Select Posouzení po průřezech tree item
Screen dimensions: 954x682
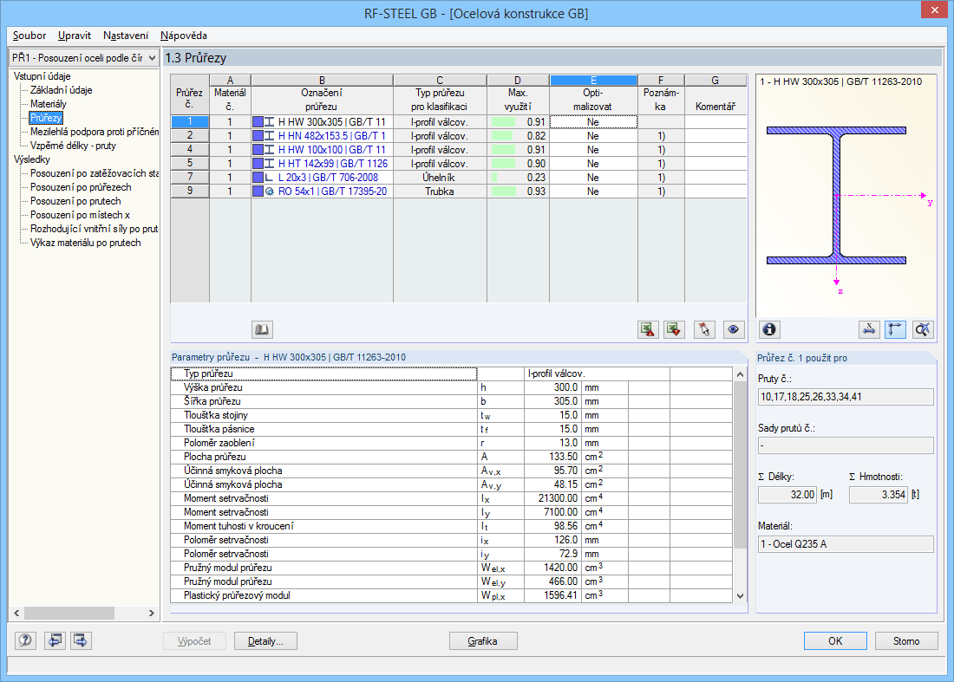coord(81,187)
